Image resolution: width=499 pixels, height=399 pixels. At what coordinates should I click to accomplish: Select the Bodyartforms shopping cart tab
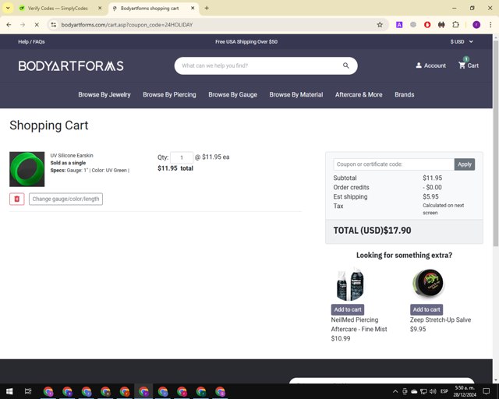pos(150,9)
